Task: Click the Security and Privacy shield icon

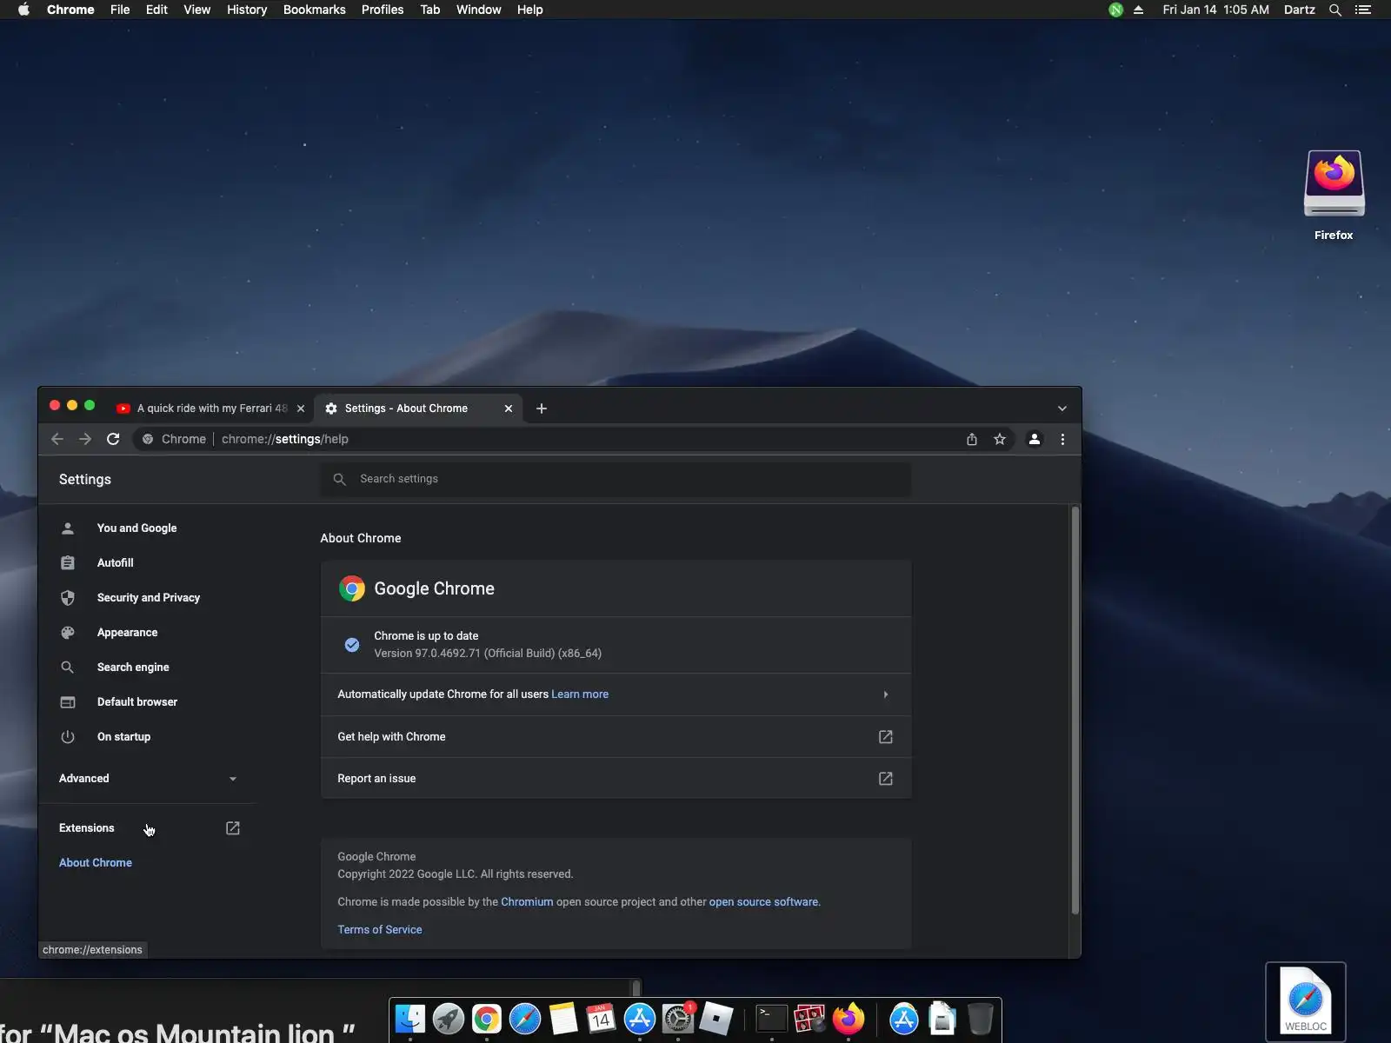Action: (68, 598)
